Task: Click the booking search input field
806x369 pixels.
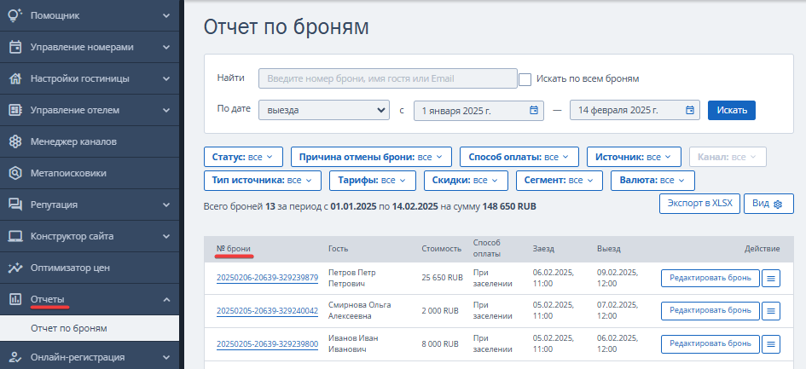Action: 388,78
